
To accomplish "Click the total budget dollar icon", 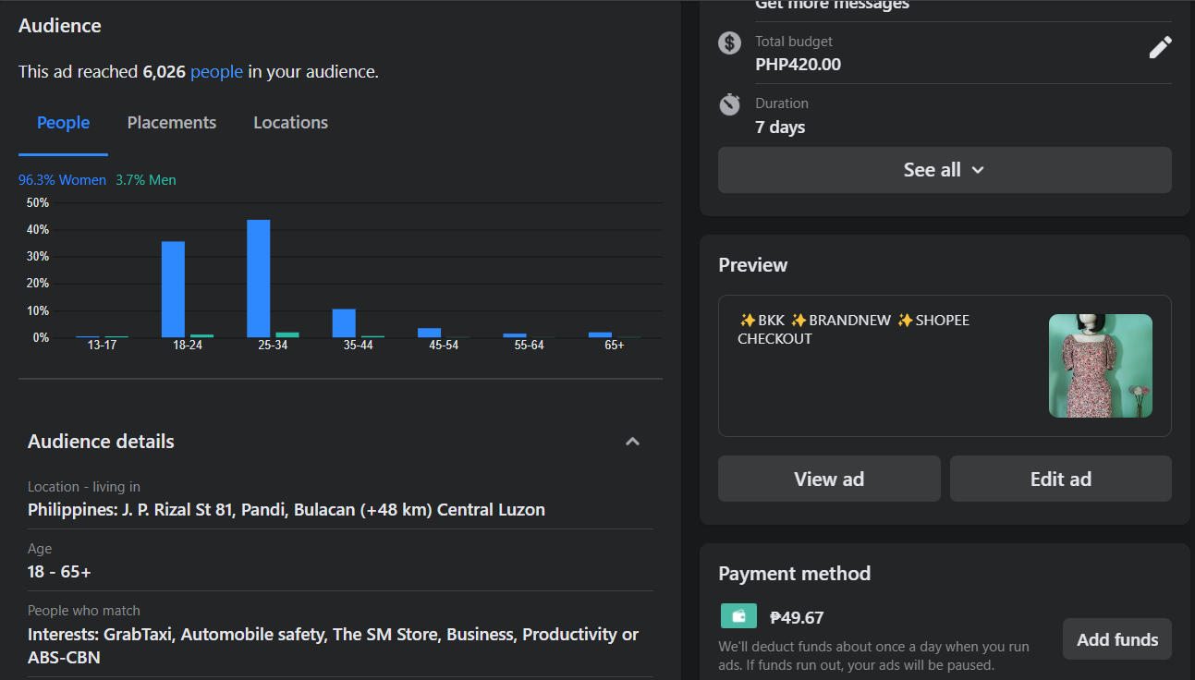I will [730, 42].
